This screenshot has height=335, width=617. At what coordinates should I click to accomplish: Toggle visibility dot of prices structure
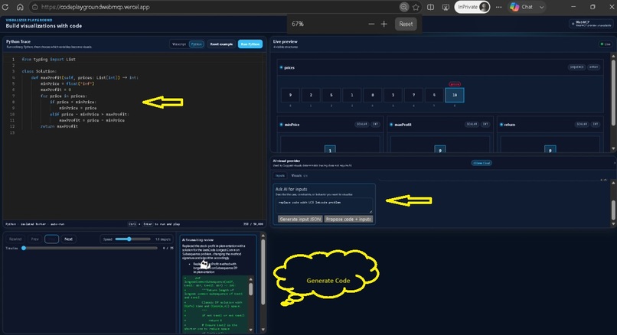281,67
